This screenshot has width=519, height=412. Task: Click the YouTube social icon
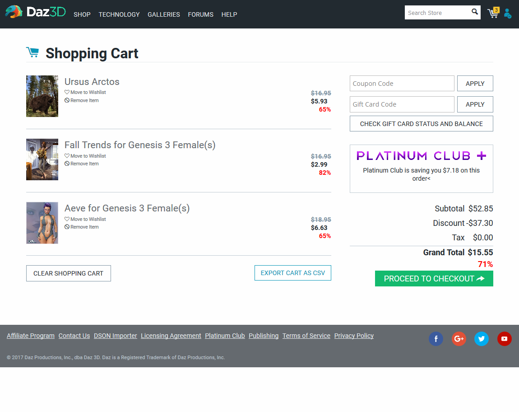tap(504, 339)
